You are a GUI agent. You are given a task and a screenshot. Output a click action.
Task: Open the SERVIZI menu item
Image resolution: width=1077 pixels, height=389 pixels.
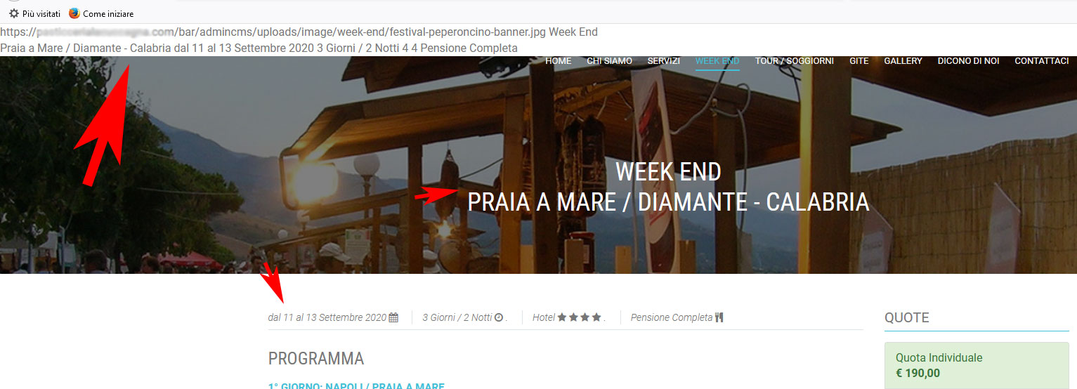[664, 61]
